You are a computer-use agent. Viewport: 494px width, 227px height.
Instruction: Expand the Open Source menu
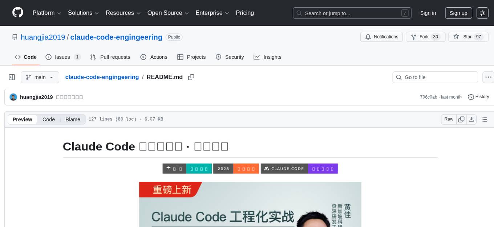click(x=167, y=13)
